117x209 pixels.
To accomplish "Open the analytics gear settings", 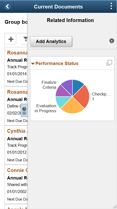I will tap(112, 41).
